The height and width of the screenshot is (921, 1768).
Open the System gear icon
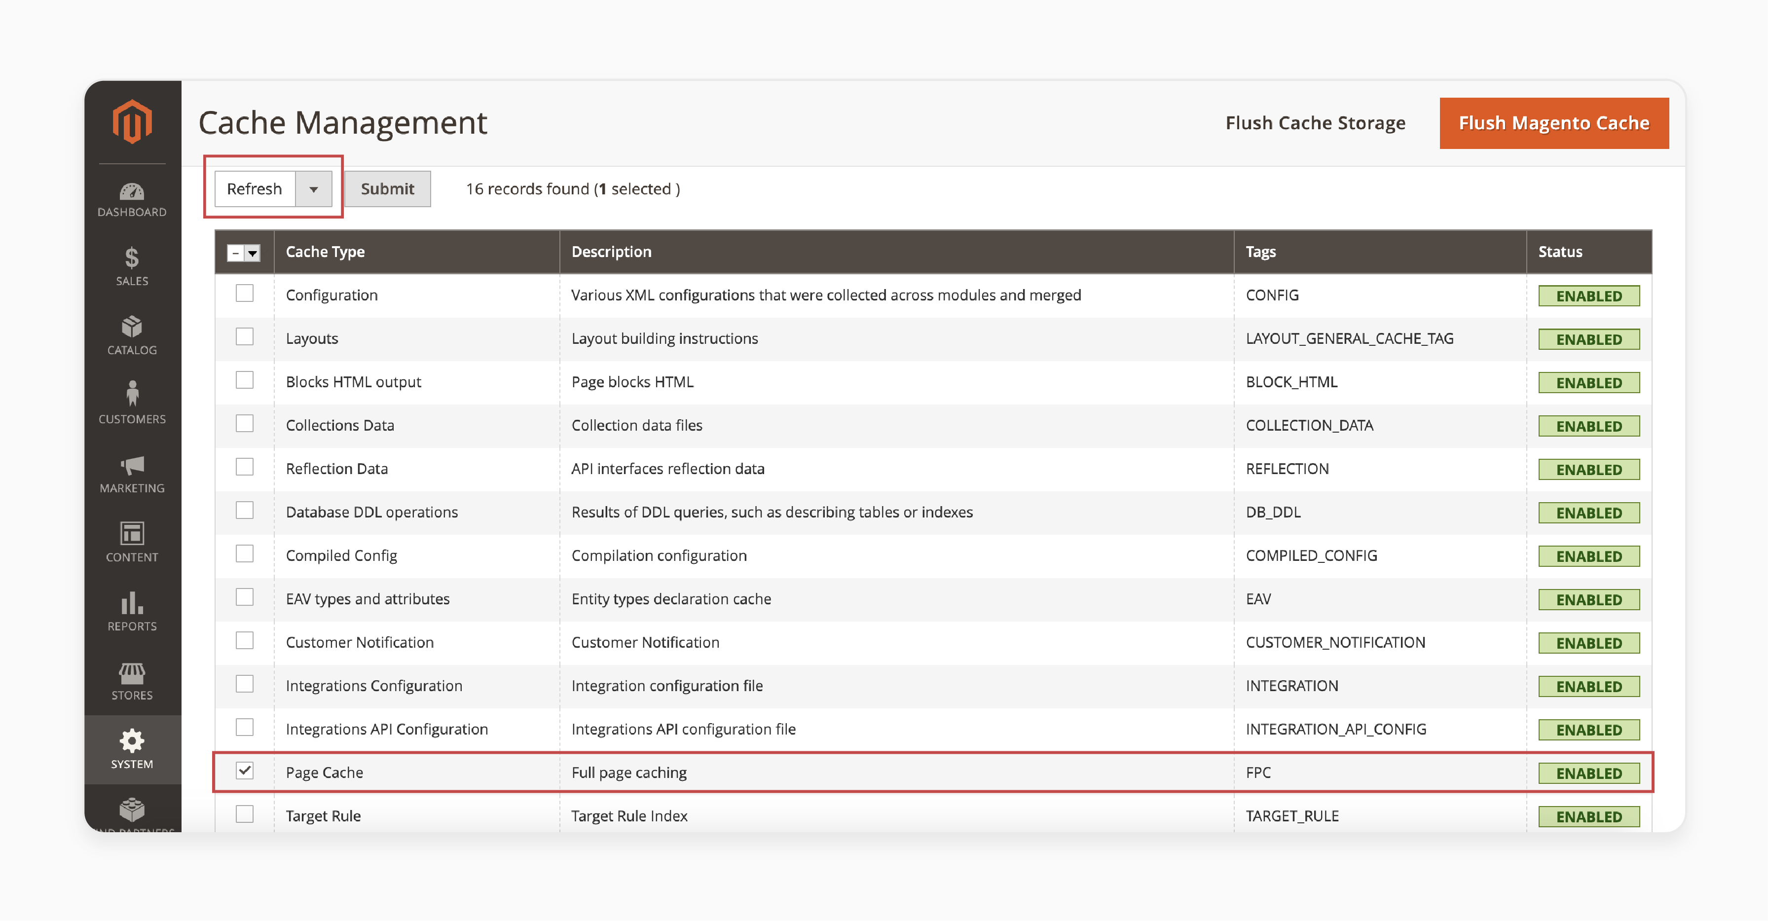(x=132, y=741)
